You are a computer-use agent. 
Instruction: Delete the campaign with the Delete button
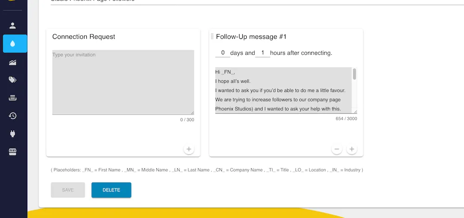point(111,190)
